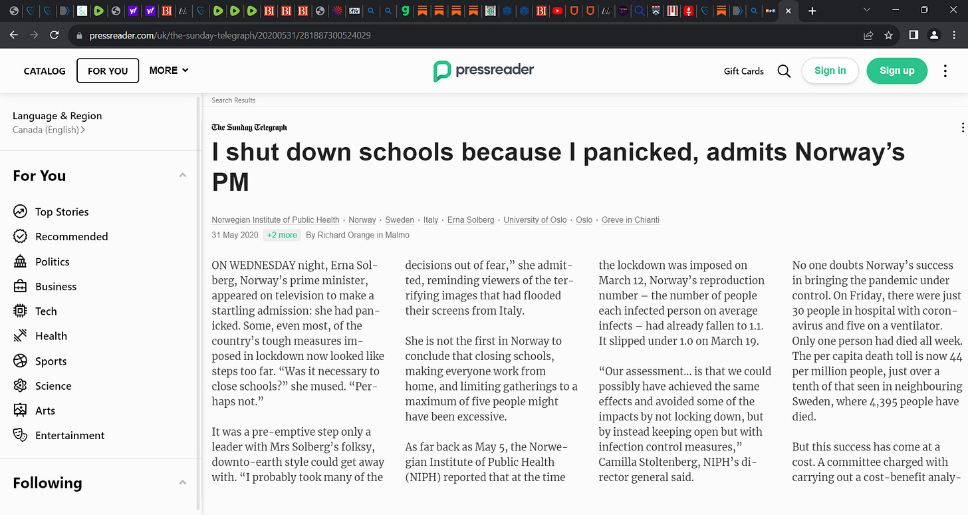Click the URL in the address bar
The width and height of the screenshot is (968, 515).
coord(229,35)
